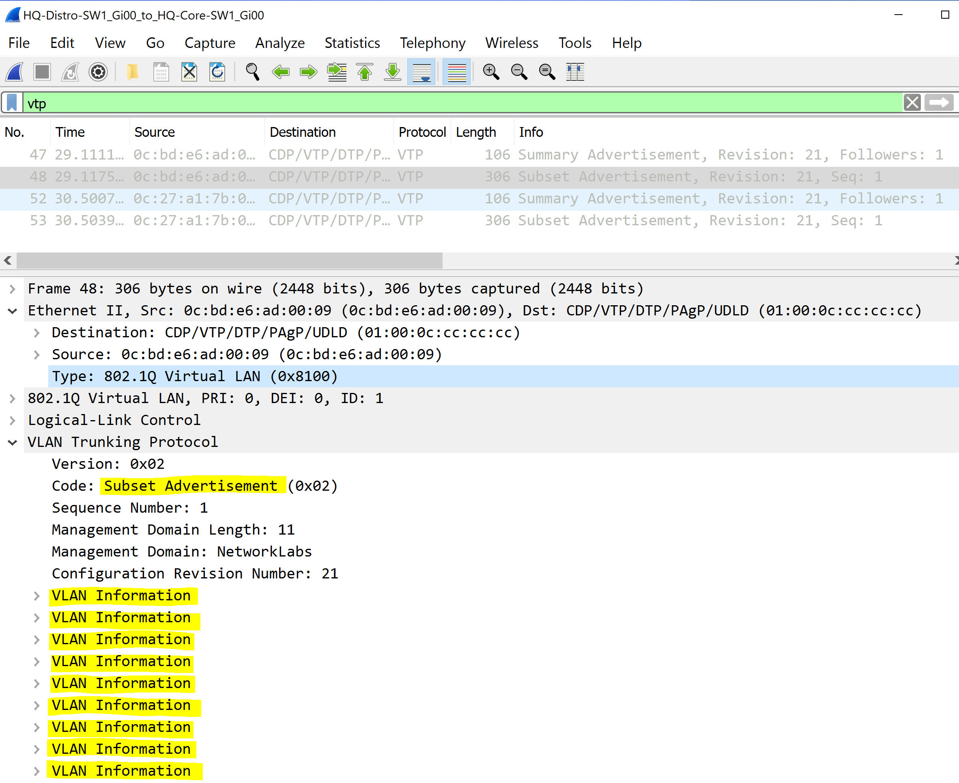
Task: Jump to first packet icon
Action: coord(365,72)
